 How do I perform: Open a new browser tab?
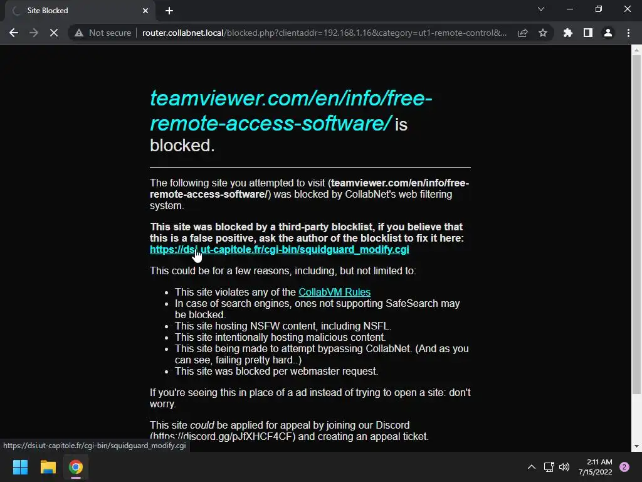[169, 11]
